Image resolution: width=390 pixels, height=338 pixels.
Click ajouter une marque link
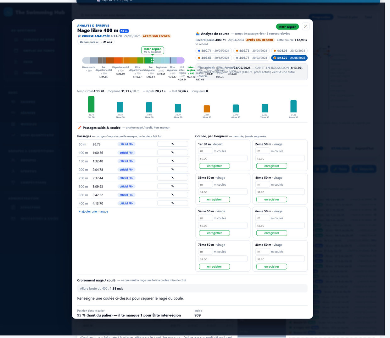93,211
